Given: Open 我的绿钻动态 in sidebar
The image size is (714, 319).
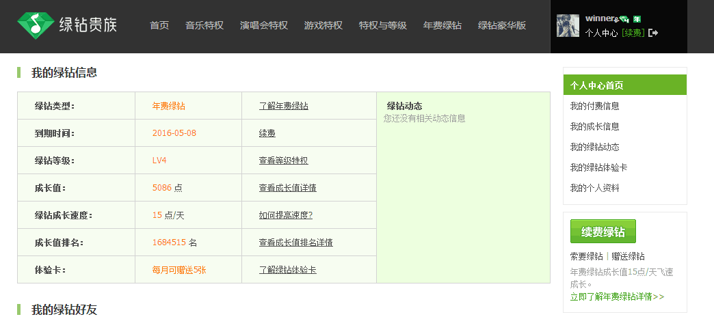Looking at the screenshot, I should tap(595, 147).
